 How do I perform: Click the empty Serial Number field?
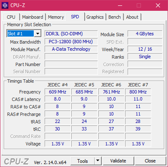click(x=71, y=71)
